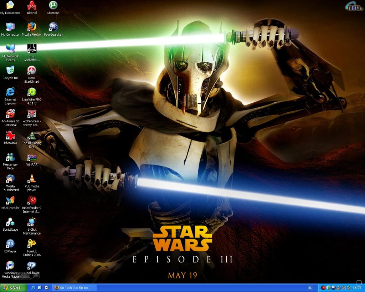Click the PeerGuardian tray icon
This screenshot has height=292, width=365.
click(334, 288)
